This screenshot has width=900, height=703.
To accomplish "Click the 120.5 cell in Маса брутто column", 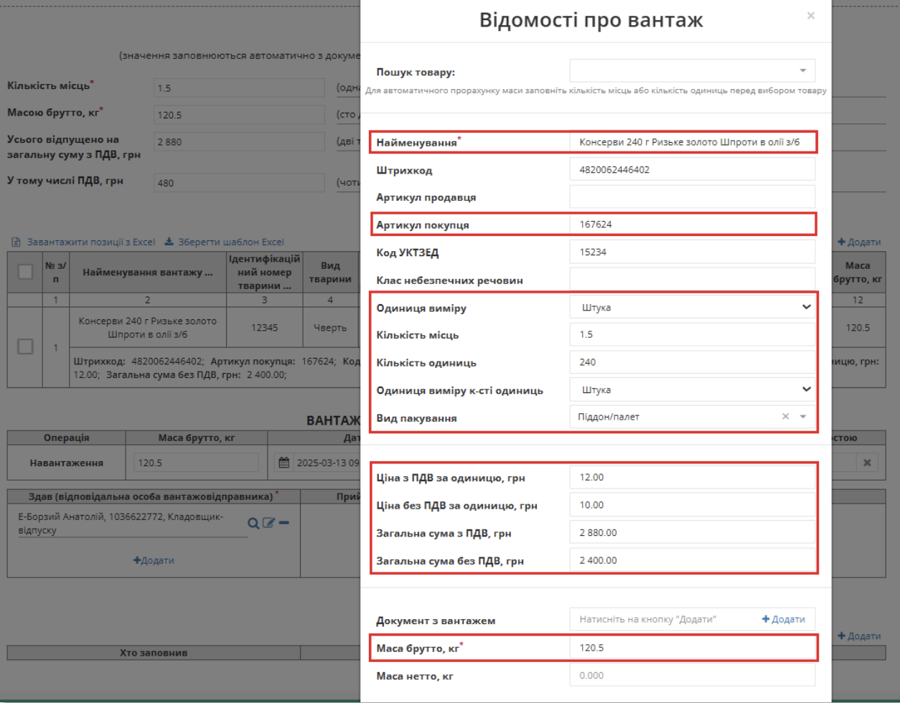I will coord(858,327).
